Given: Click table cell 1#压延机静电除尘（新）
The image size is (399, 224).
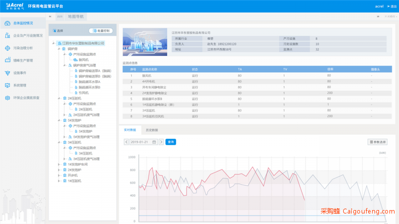Looking at the screenshot, I should (158, 105).
